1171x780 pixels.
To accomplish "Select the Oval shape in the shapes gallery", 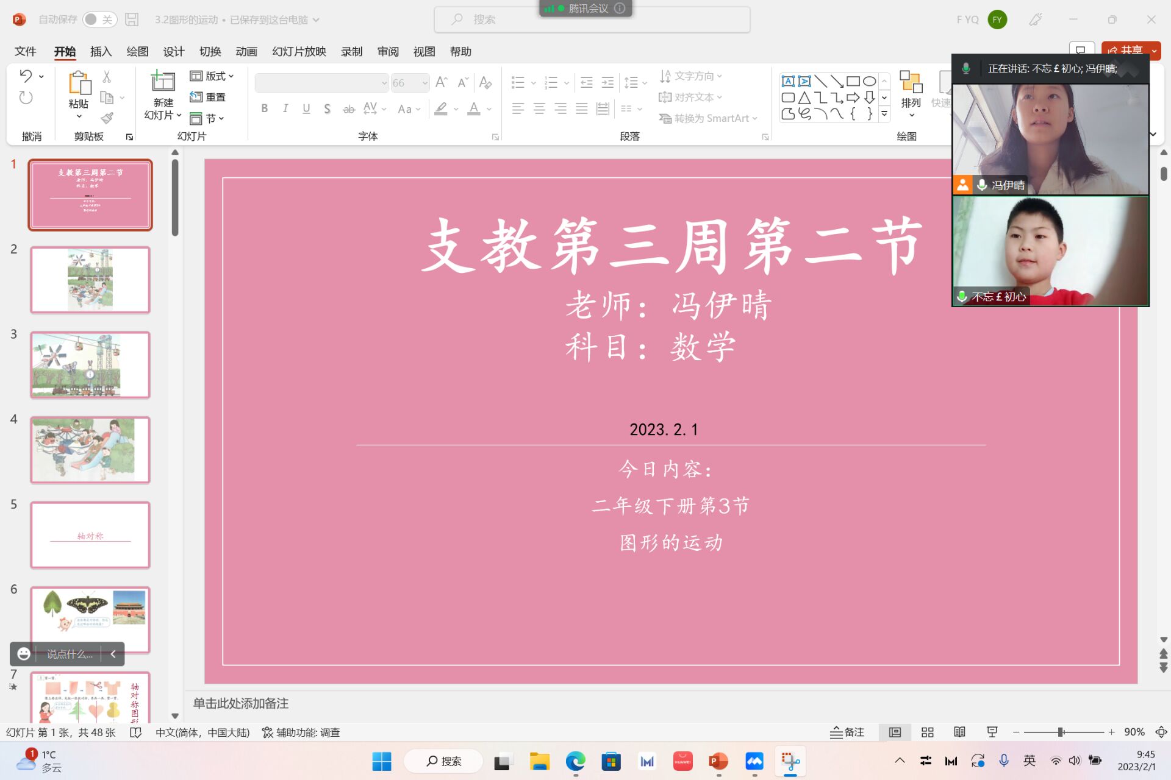I will 870,81.
